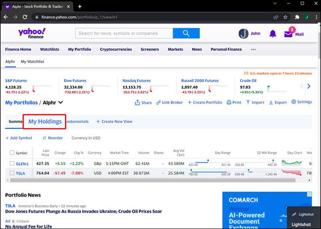Open No Annual Fee for Life ad link
The width and height of the screenshot is (321, 229).
click(x=28, y=226)
